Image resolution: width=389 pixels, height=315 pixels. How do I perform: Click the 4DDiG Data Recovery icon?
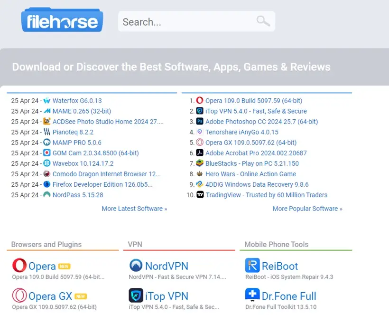[x=200, y=184]
